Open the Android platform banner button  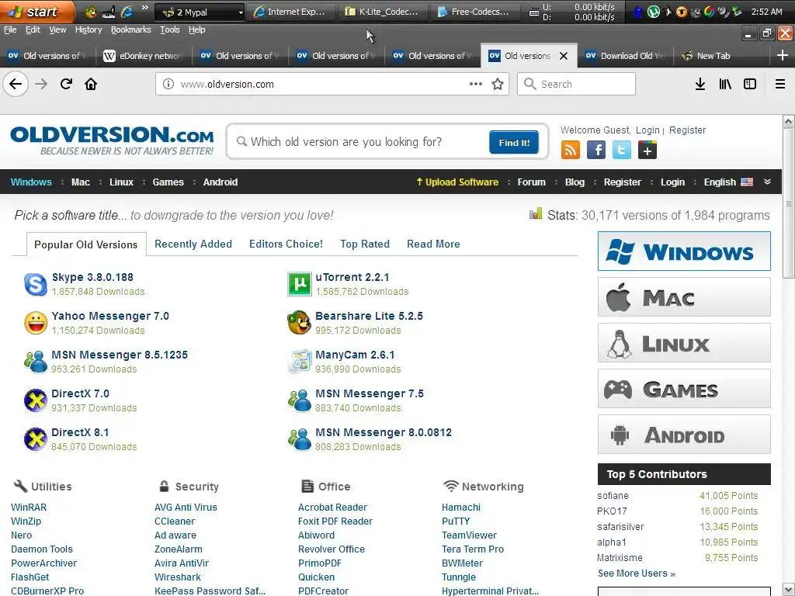684,435
